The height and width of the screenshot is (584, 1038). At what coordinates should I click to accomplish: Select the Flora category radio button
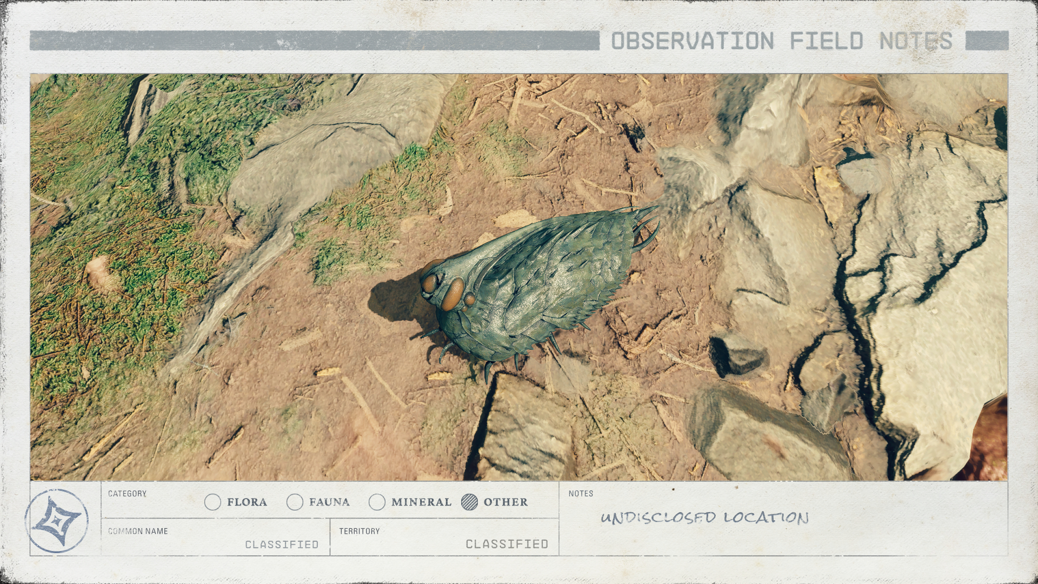click(x=213, y=502)
